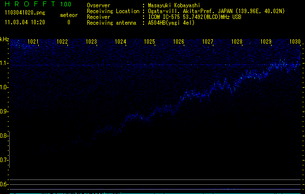Viewport: 305px width, 194px height.
Task: Click the 1027 time axis marker
Action: 208,41
